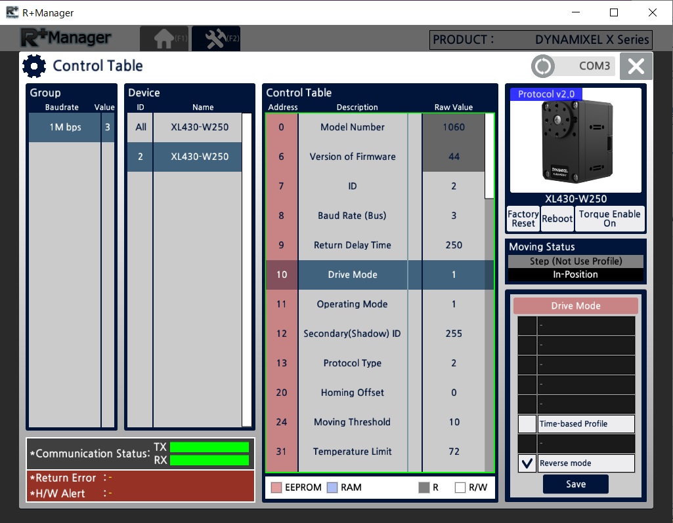Select the Temperature Limit row
673x523 pixels.
click(x=375, y=452)
